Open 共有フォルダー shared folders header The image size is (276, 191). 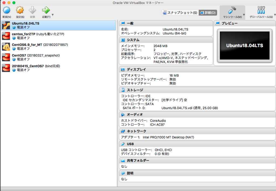pos(197,161)
